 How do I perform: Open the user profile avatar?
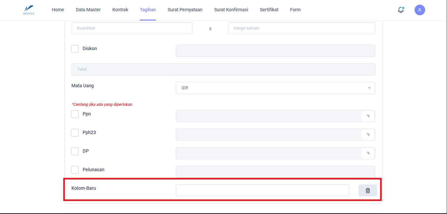[x=420, y=10]
